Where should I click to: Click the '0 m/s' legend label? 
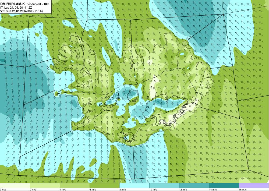[x=3, y=189]
